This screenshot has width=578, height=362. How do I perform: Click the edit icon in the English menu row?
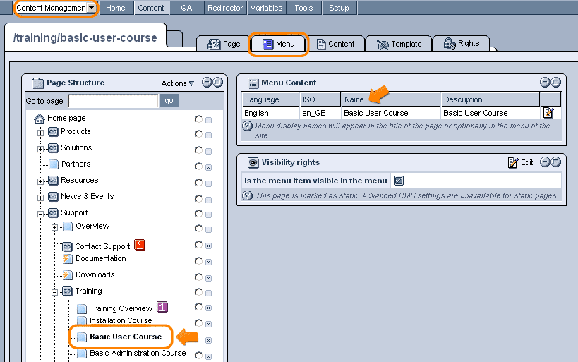(548, 113)
